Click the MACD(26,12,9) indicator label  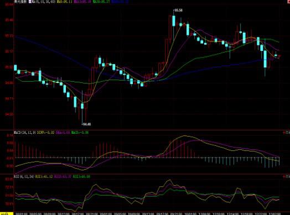point(25,133)
